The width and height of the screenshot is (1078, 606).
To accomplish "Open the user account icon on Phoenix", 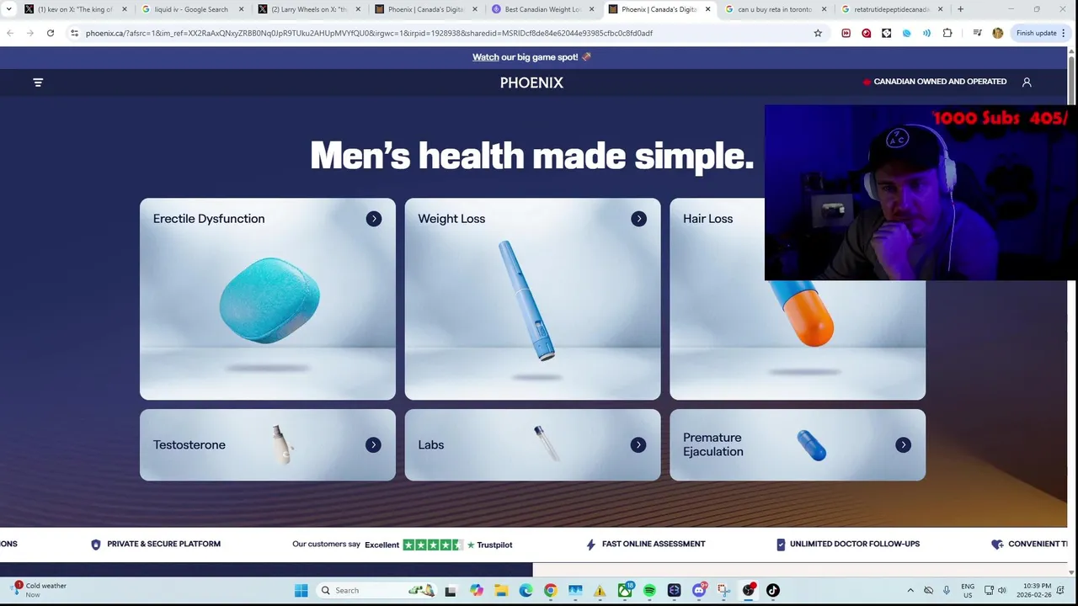I will tap(1027, 82).
